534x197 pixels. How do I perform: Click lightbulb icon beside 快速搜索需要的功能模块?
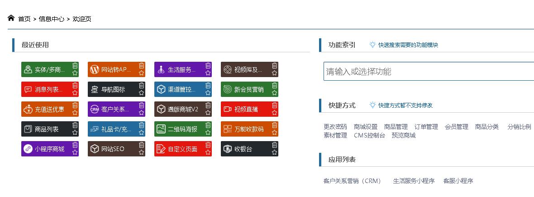point(372,45)
